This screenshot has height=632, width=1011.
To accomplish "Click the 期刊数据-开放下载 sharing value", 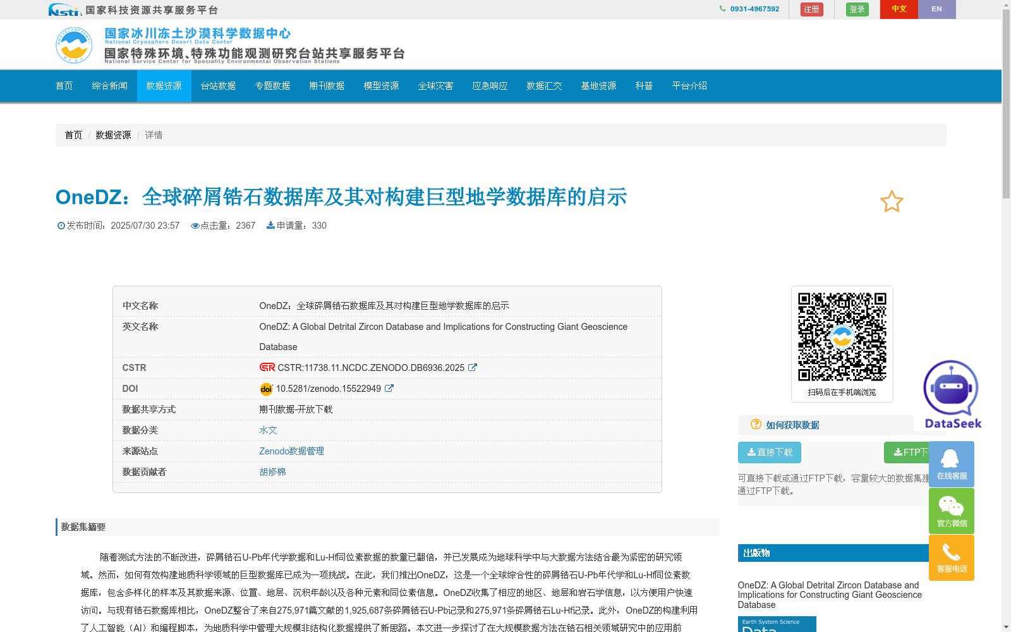I will coord(296,410).
